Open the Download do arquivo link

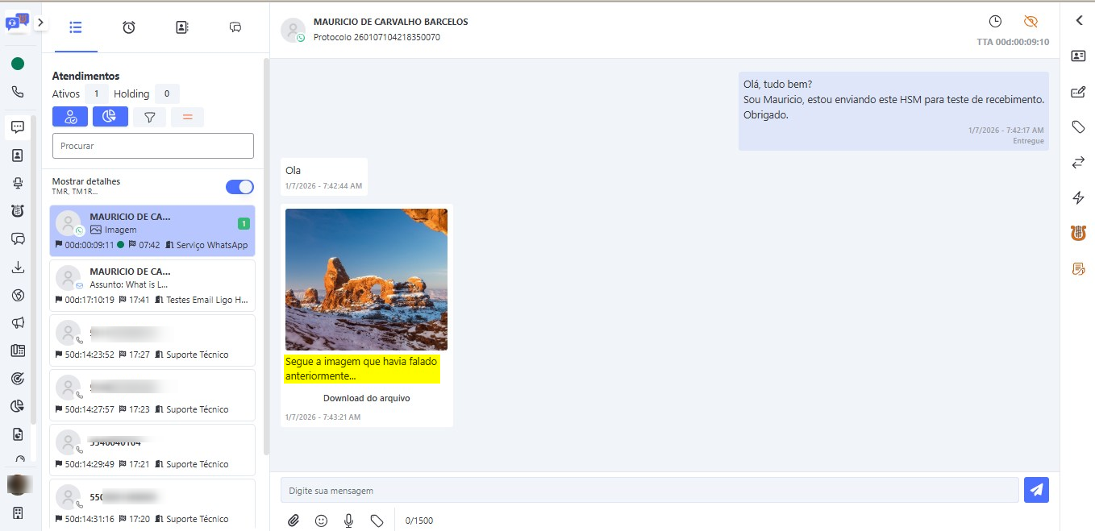coord(366,397)
